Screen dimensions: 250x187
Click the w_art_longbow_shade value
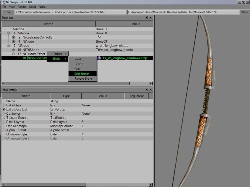click(112, 46)
